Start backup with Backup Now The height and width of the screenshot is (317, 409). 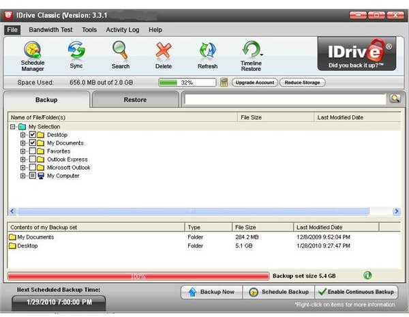[x=212, y=292]
